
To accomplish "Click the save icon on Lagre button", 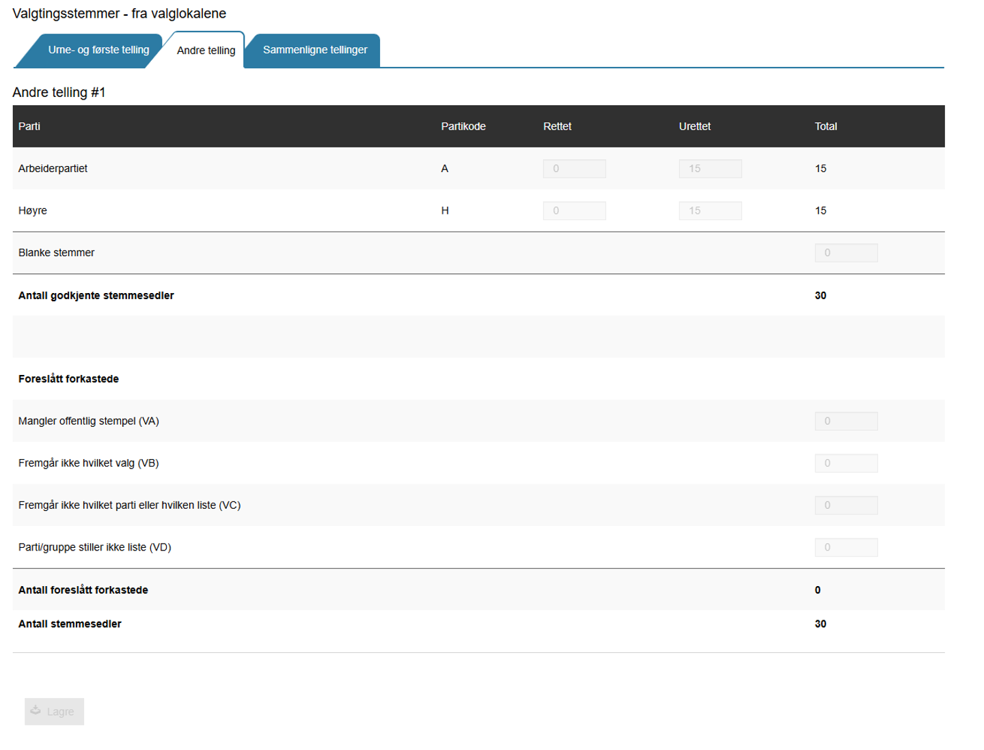I will point(36,710).
